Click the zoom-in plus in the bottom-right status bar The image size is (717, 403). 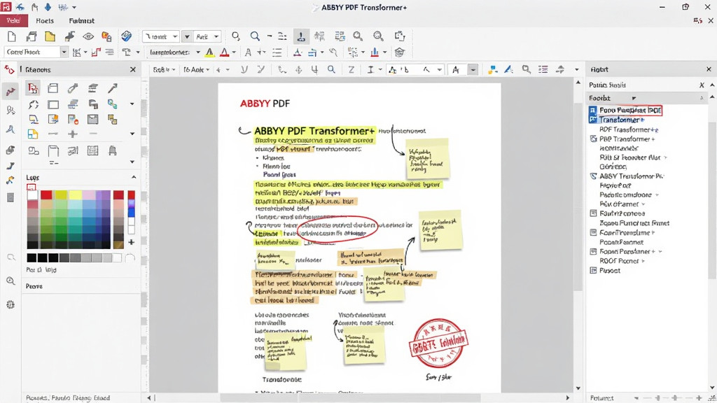(x=699, y=398)
